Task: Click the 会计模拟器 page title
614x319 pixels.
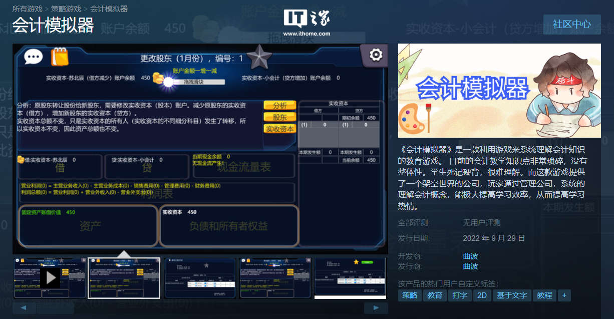Action: point(53,25)
